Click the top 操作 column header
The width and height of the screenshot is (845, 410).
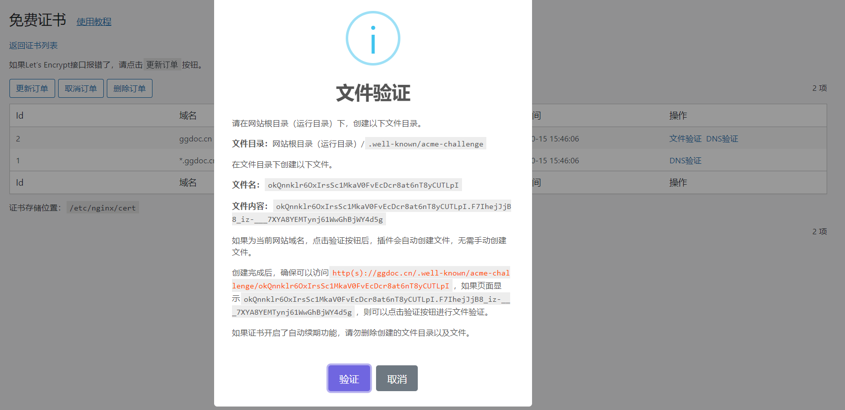click(678, 116)
